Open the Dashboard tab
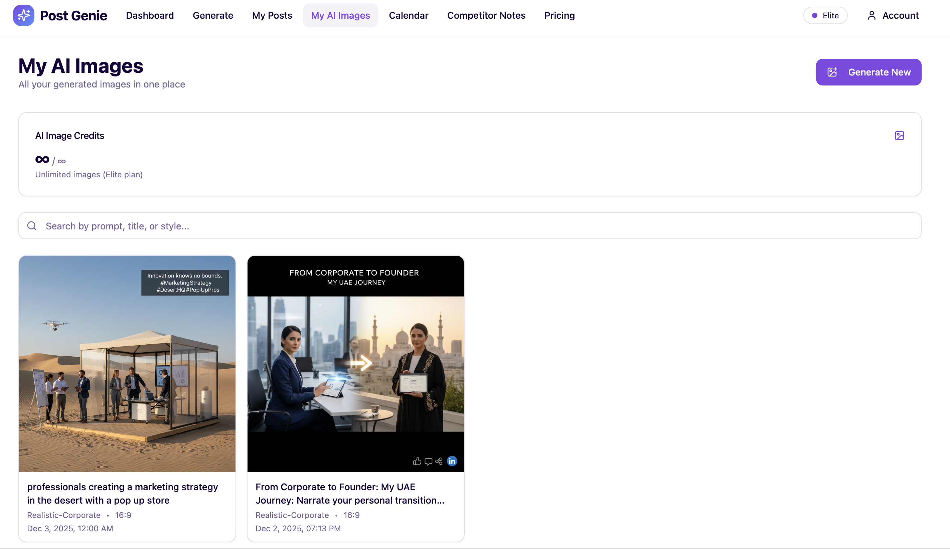950x549 pixels. click(x=150, y=15)
